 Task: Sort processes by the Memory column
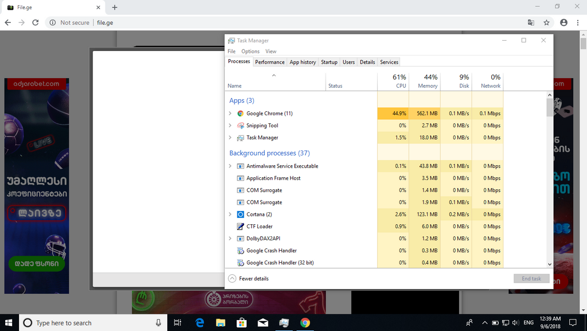click(x=425, y=81)
